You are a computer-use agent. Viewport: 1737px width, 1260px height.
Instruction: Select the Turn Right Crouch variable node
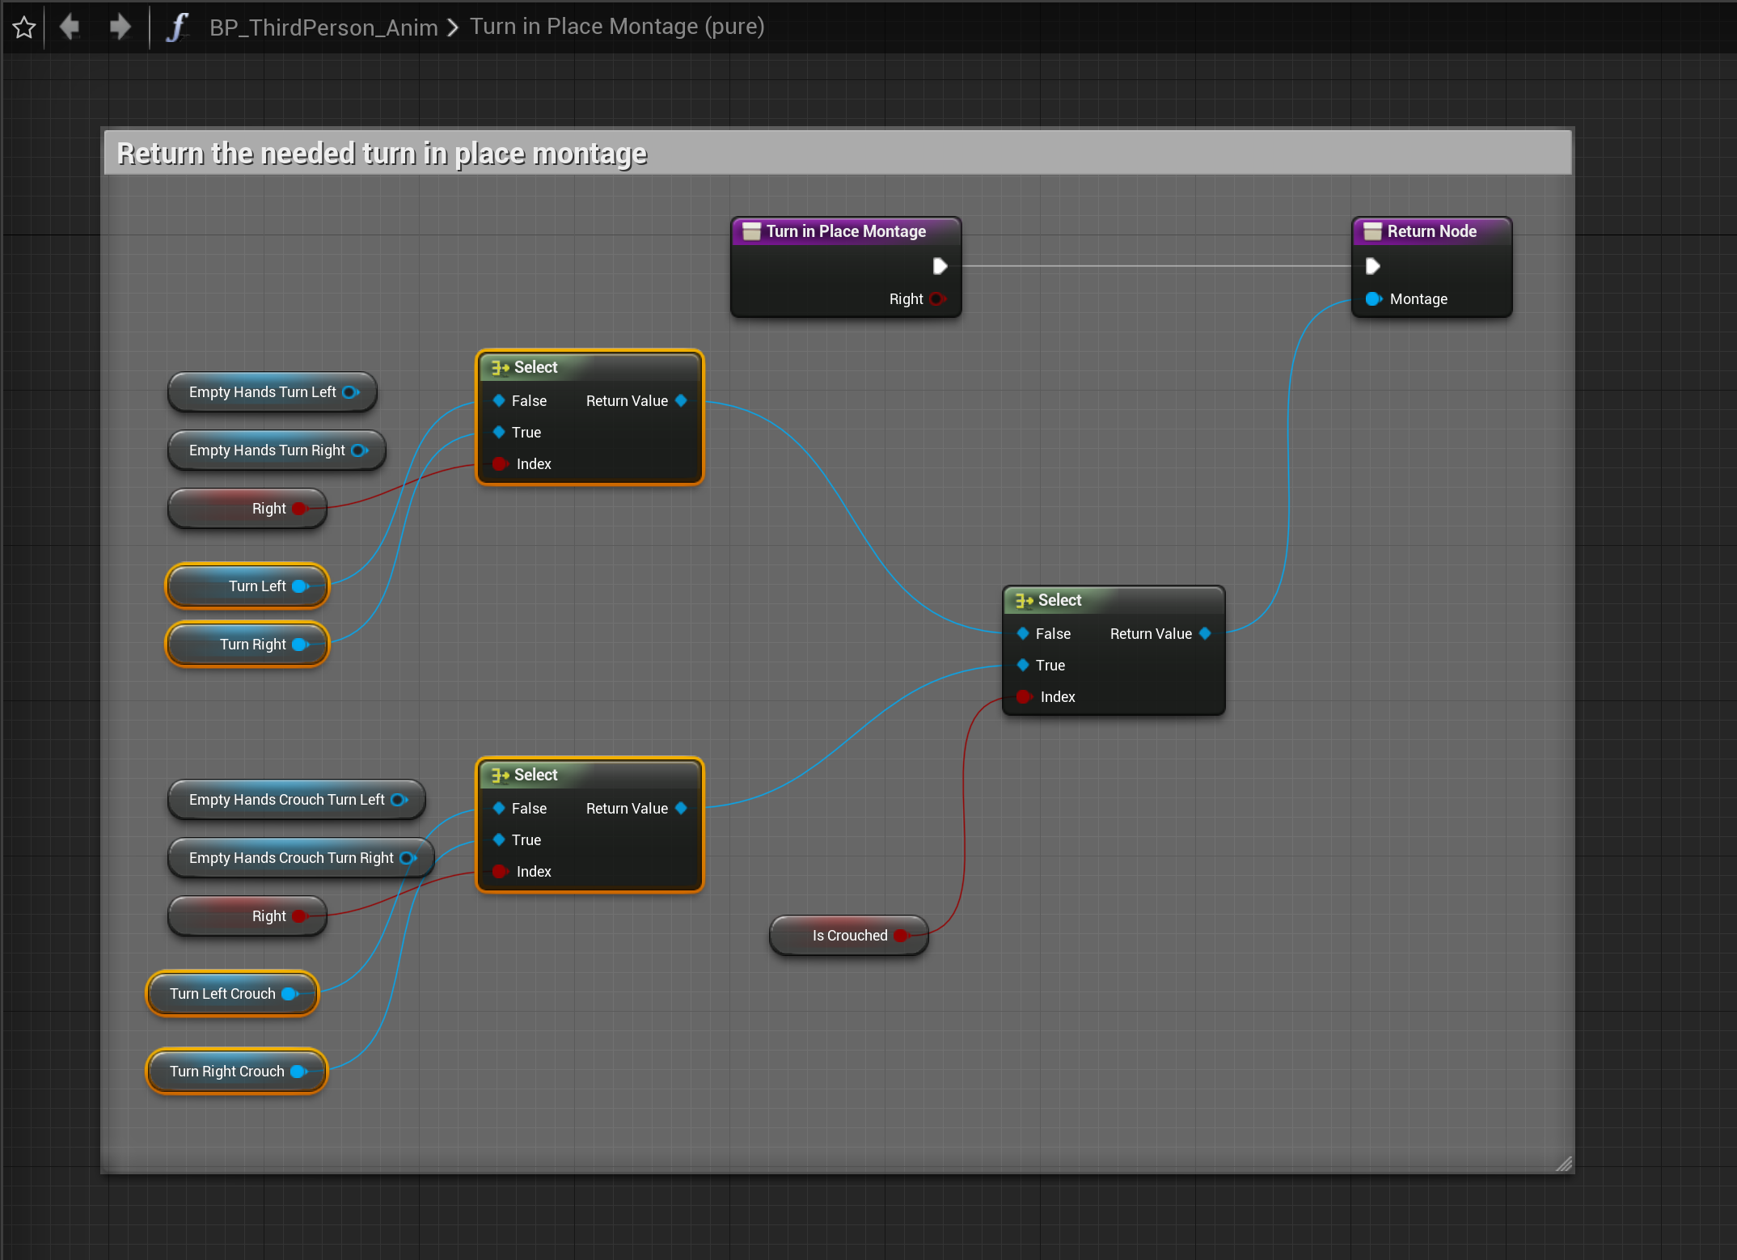(226, 1072)
